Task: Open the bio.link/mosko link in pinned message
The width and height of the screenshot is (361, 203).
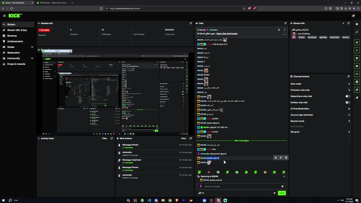Action: [x=227, y=34]
